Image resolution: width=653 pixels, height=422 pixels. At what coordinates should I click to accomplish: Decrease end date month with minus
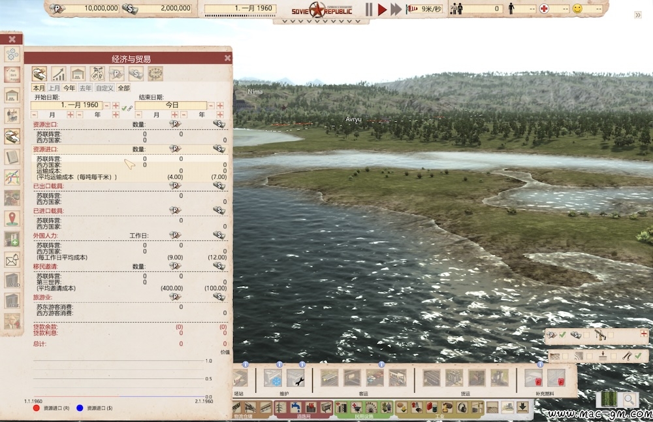(x=138, y=114)
